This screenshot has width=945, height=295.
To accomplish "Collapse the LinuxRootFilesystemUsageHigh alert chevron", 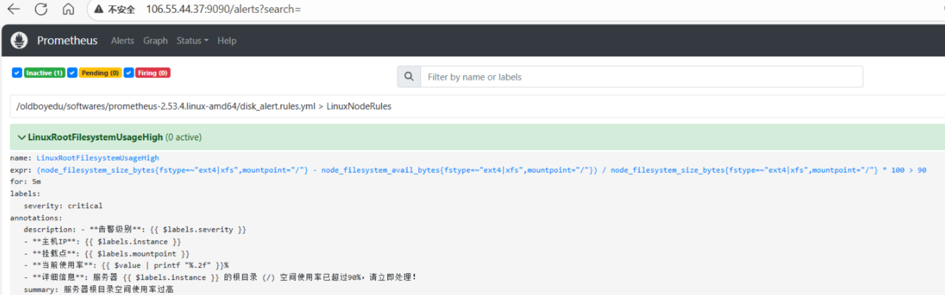I will pyautogui.click(x=22, y=137).
